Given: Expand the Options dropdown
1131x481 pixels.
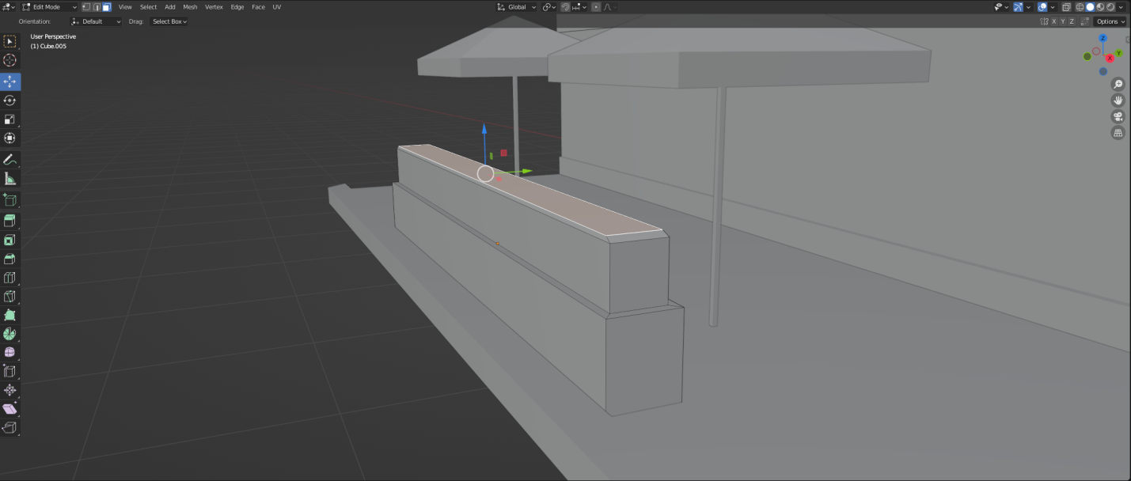Looking at the screenshot, I should [x=1110, y=21].
